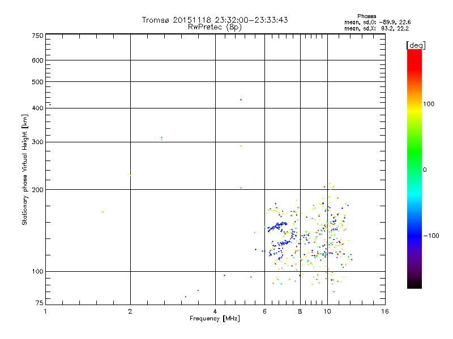Click the 'mean, sd,X: 93.2, 22.2' statistic

tap(377, 28)
